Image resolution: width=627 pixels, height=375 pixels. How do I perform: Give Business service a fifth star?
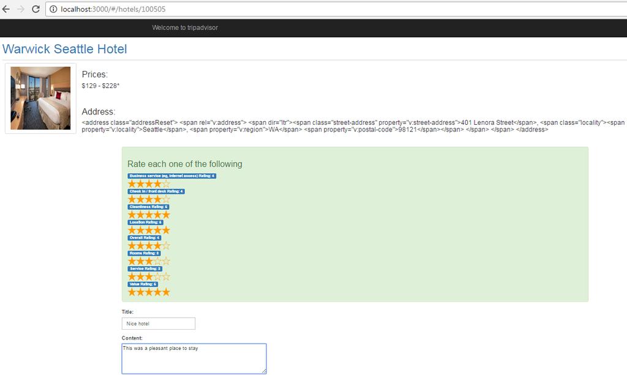[x=166, y=184]
